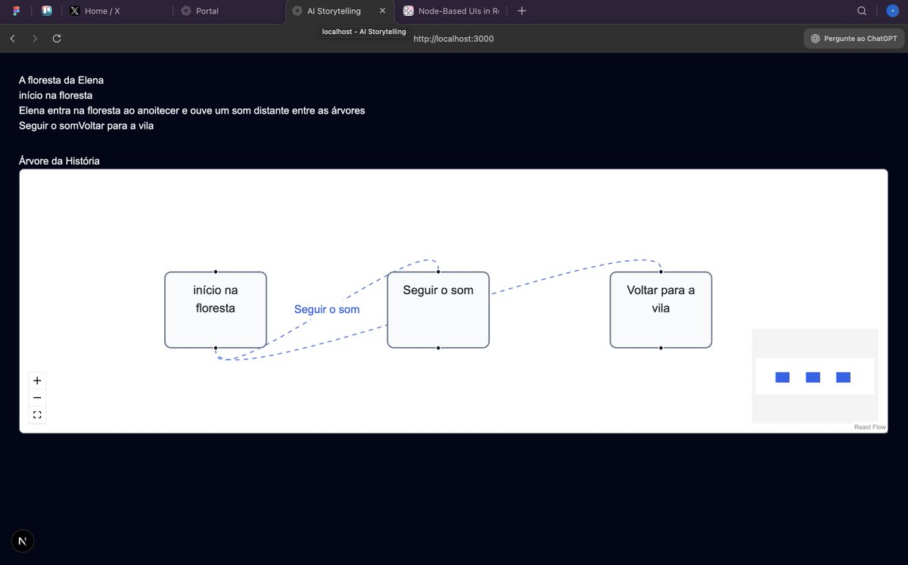Click the browser search icon
This screenshot has width=908, height=565.
coord(862,11)
